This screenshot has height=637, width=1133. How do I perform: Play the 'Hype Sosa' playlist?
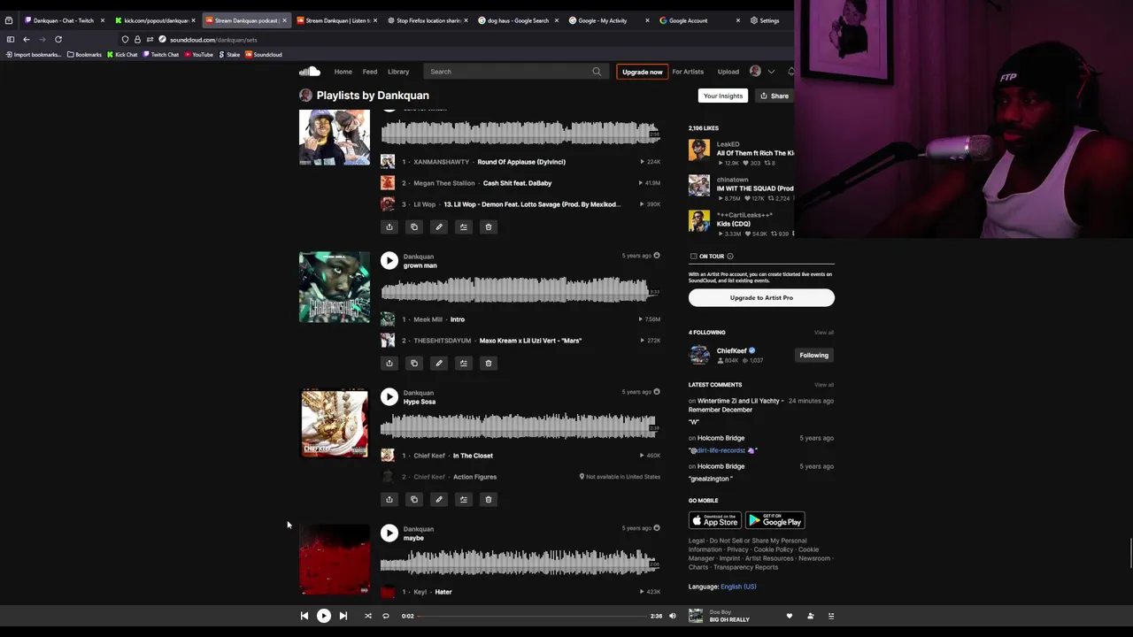[389, 396]
